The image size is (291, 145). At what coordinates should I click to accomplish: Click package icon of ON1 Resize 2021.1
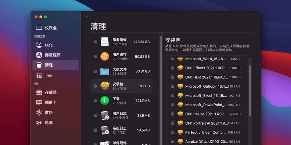[180, 114]
